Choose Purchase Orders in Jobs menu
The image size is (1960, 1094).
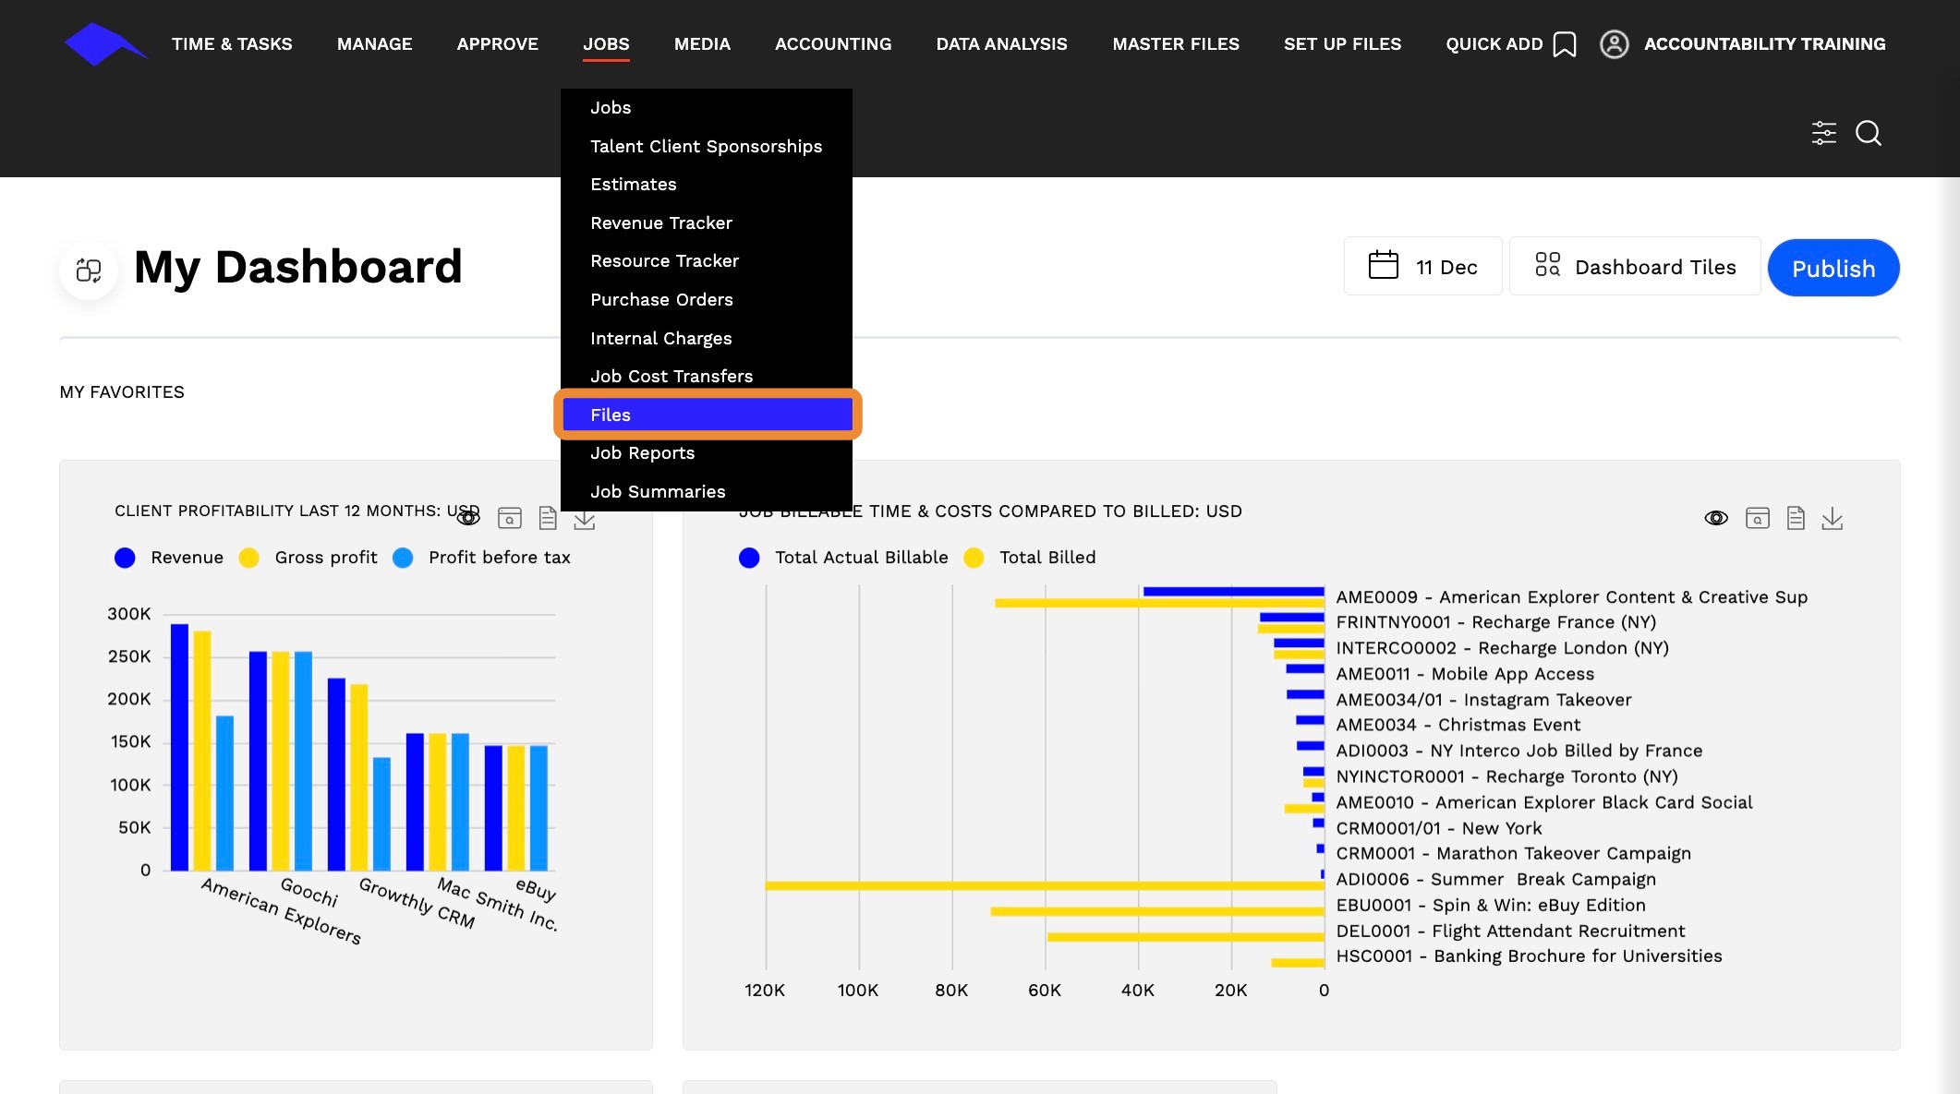coord(661,299)
